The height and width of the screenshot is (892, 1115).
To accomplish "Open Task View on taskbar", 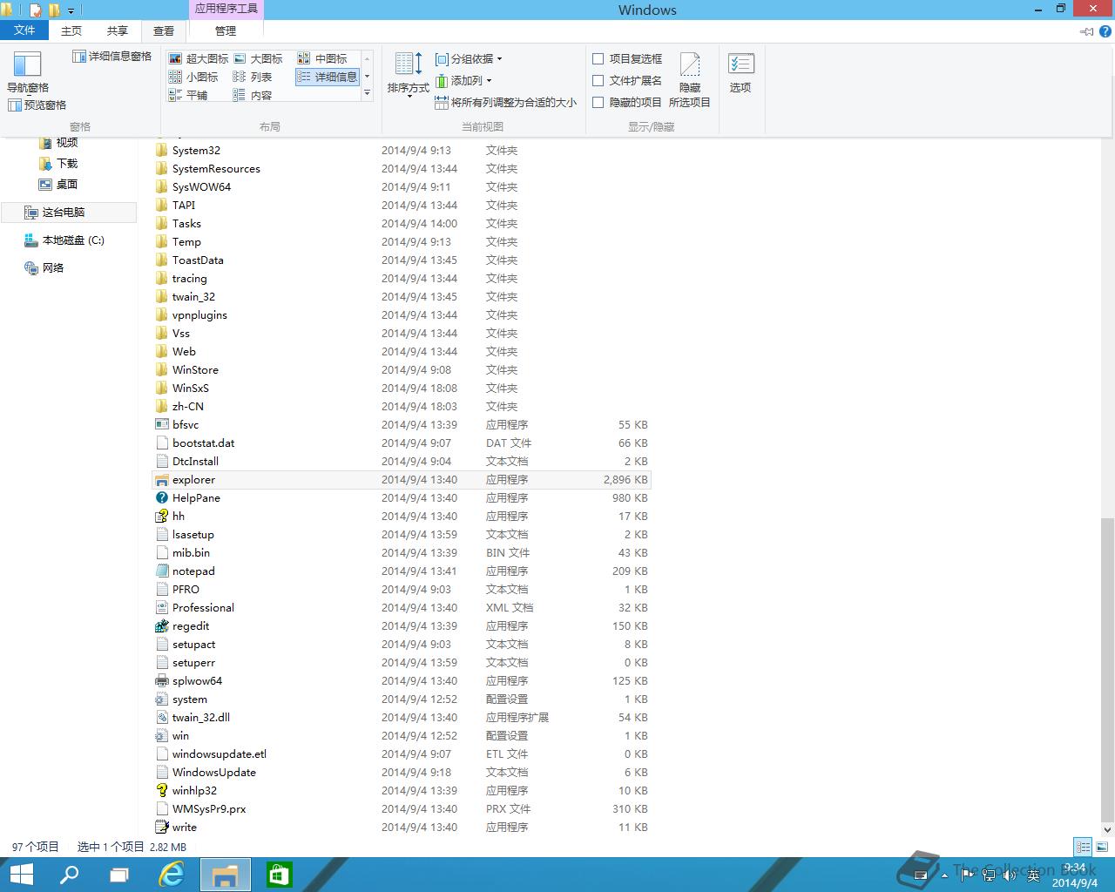I will click(x=119, y=875).
